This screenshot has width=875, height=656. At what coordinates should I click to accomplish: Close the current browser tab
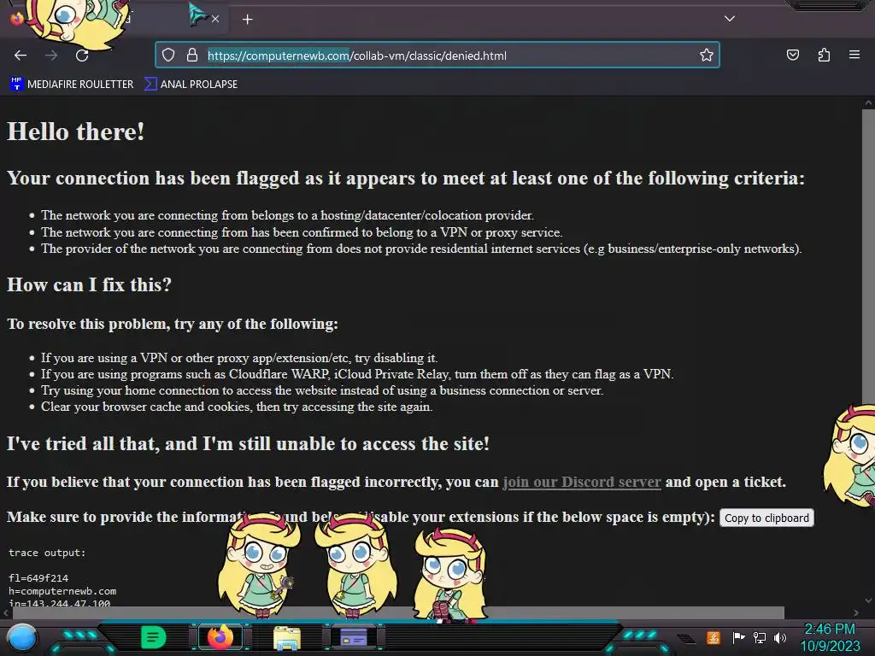click(x=215, y=19)
